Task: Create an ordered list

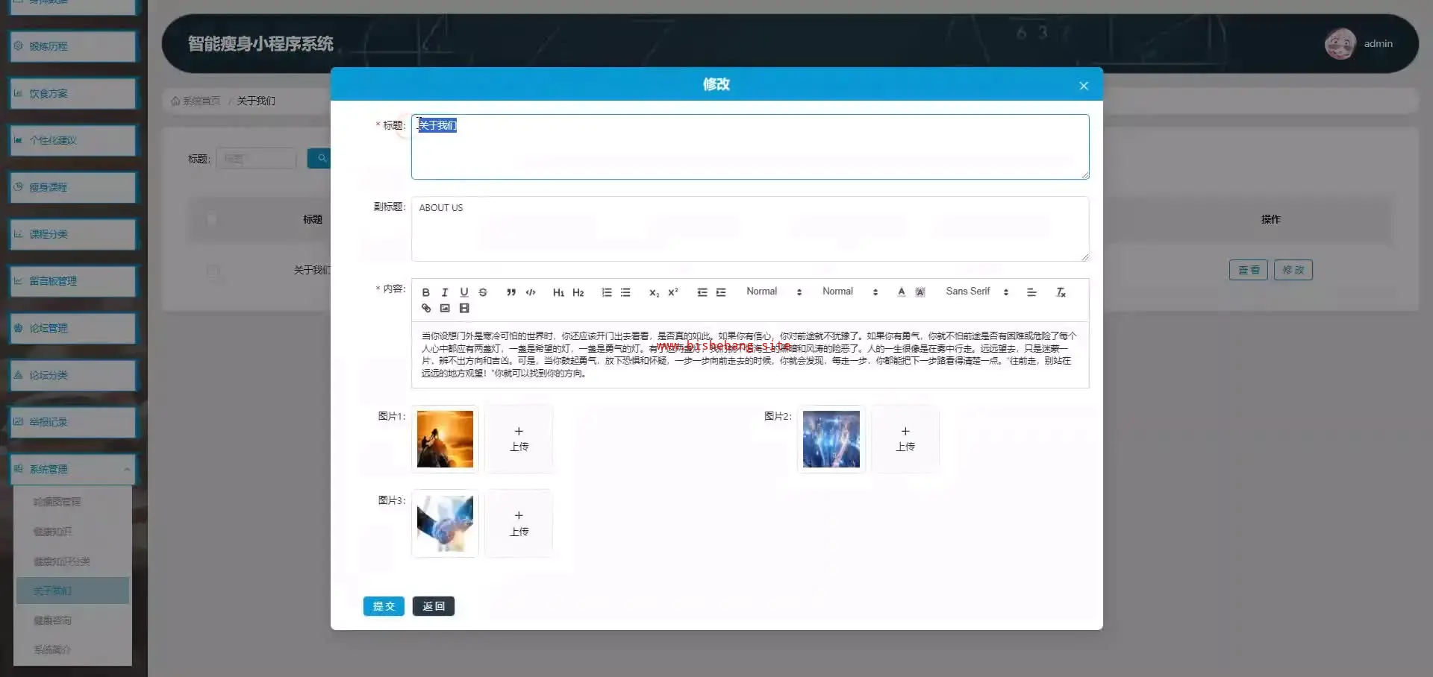Action: click(x=607, y=292)
